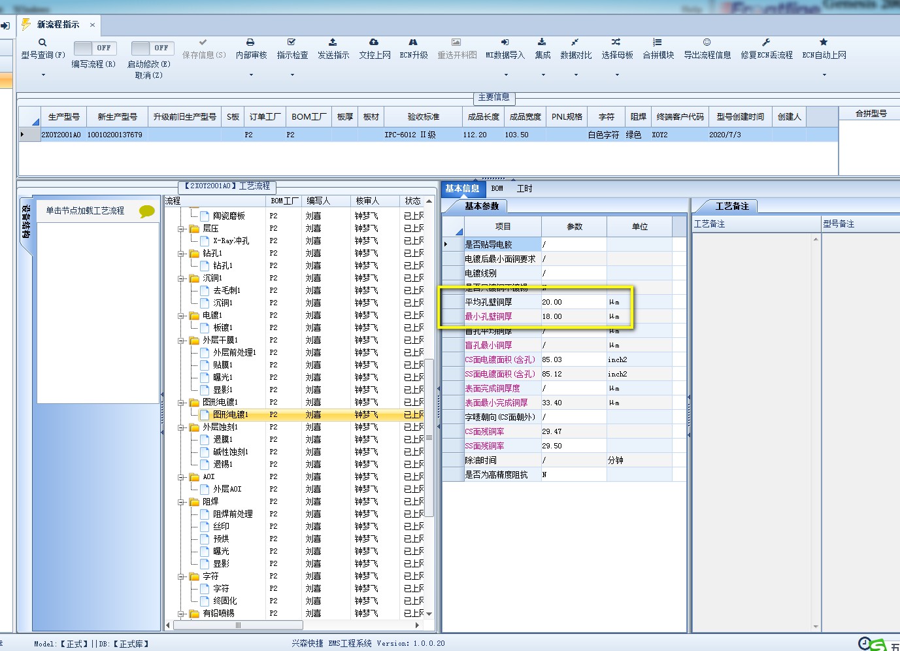Click 单击节点加载工艺流程 label

pos(85,210)
